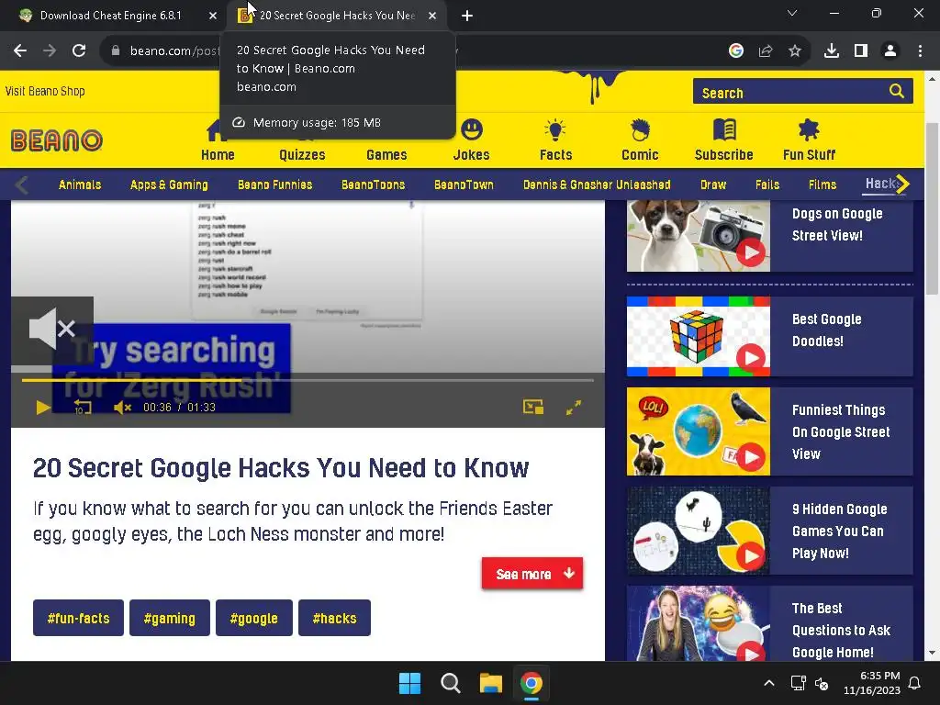
Task: Open the Quizzes nav link
Action: [x=302, y=154]
